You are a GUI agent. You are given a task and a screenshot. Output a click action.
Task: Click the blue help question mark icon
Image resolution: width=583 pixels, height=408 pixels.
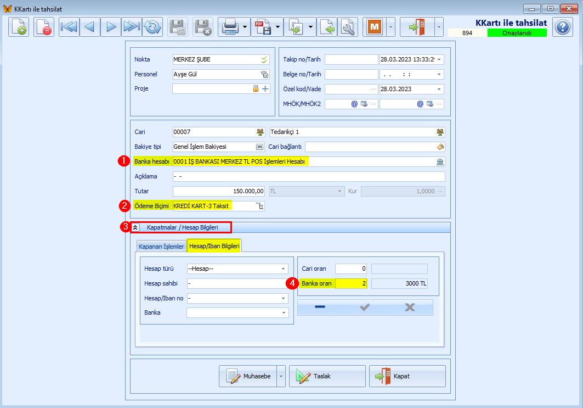[x=563, y=27]
